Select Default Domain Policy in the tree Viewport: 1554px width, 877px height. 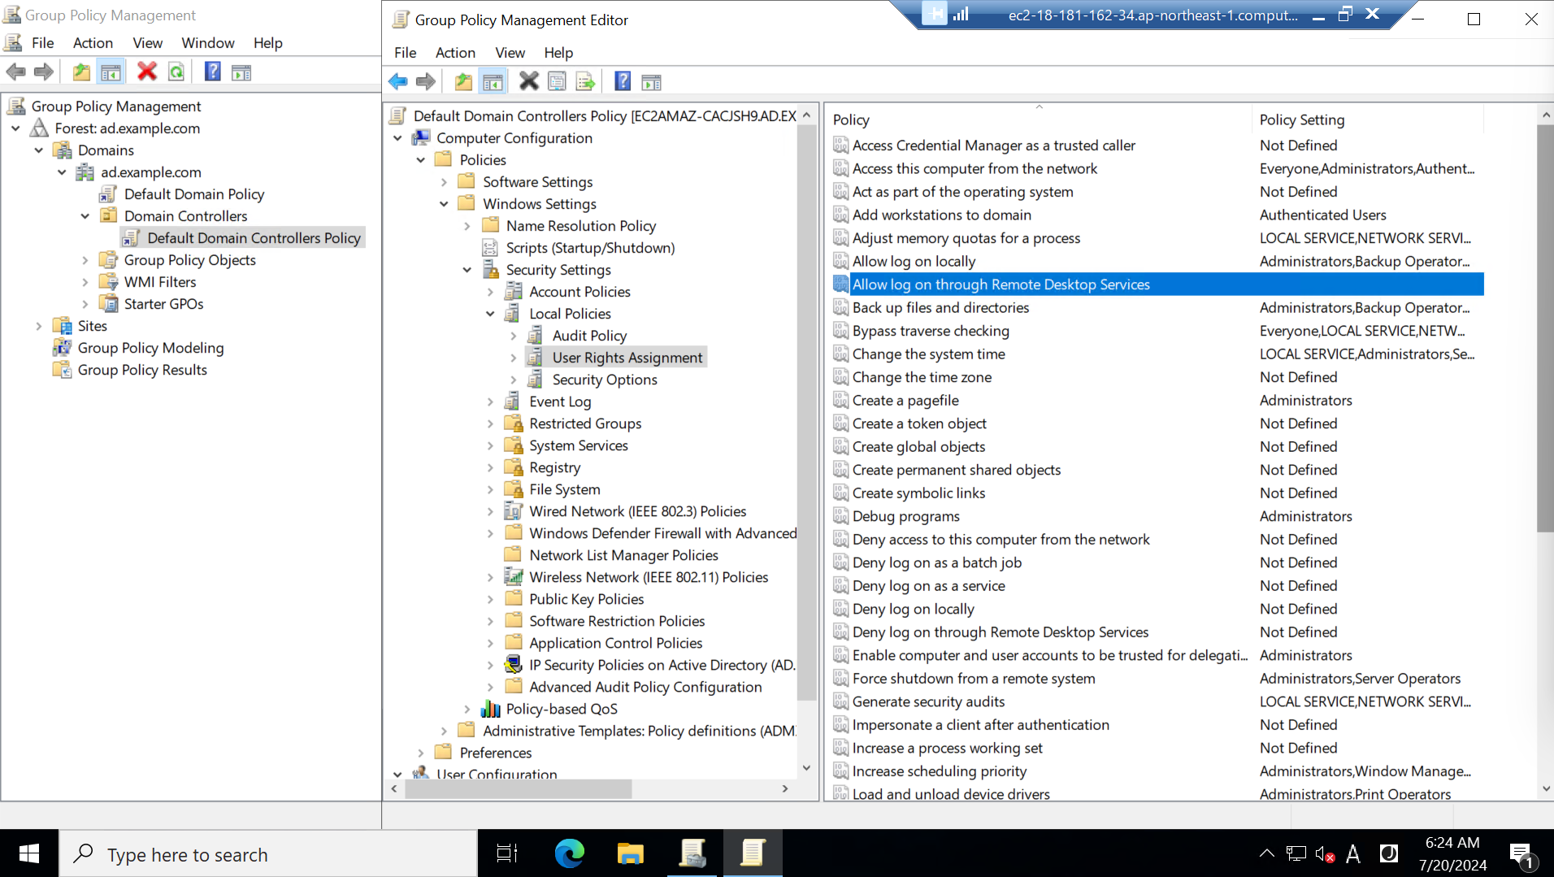194,194
